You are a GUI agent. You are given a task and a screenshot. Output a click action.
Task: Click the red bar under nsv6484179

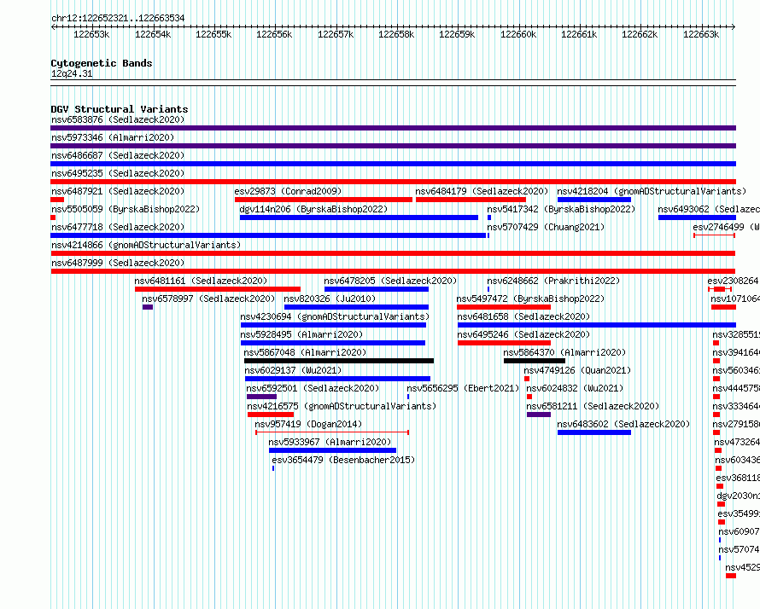pos(471,200)
